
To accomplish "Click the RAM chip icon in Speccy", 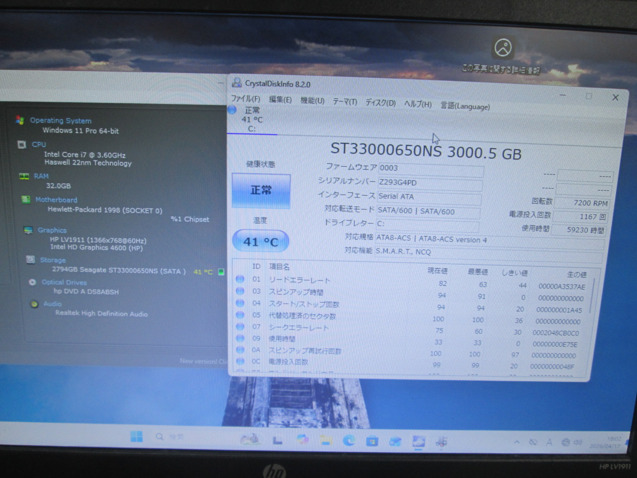I will click(24, 176).
